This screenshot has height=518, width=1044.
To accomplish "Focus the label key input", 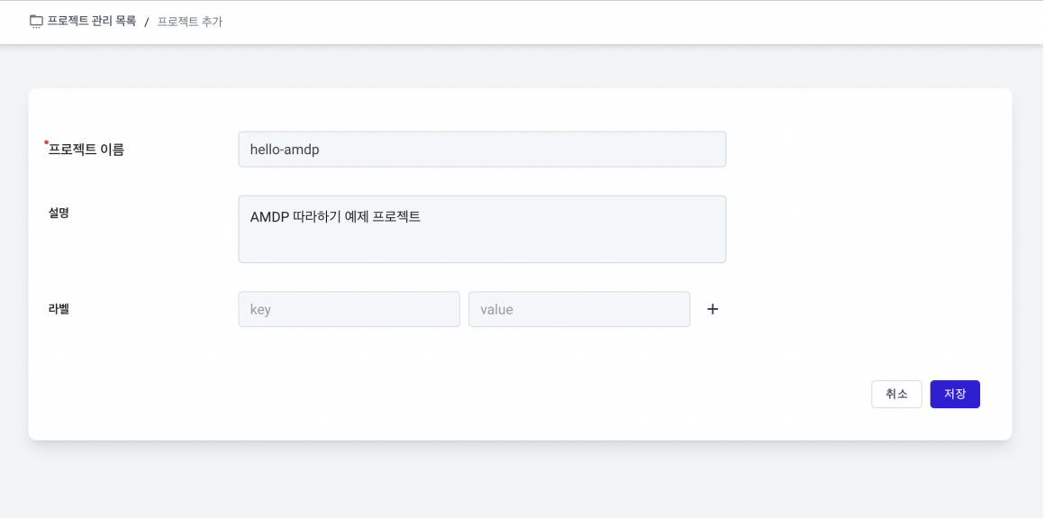I will (x=349, y=309).
